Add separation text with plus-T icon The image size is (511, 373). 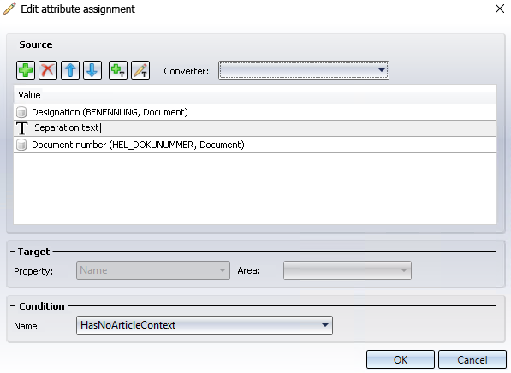coord(117,70)
